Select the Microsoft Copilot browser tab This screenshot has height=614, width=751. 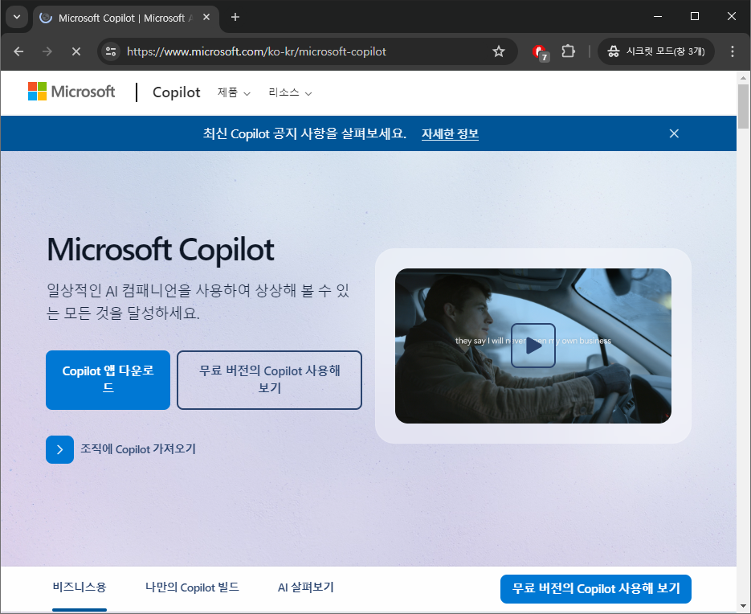click(125, 18)
